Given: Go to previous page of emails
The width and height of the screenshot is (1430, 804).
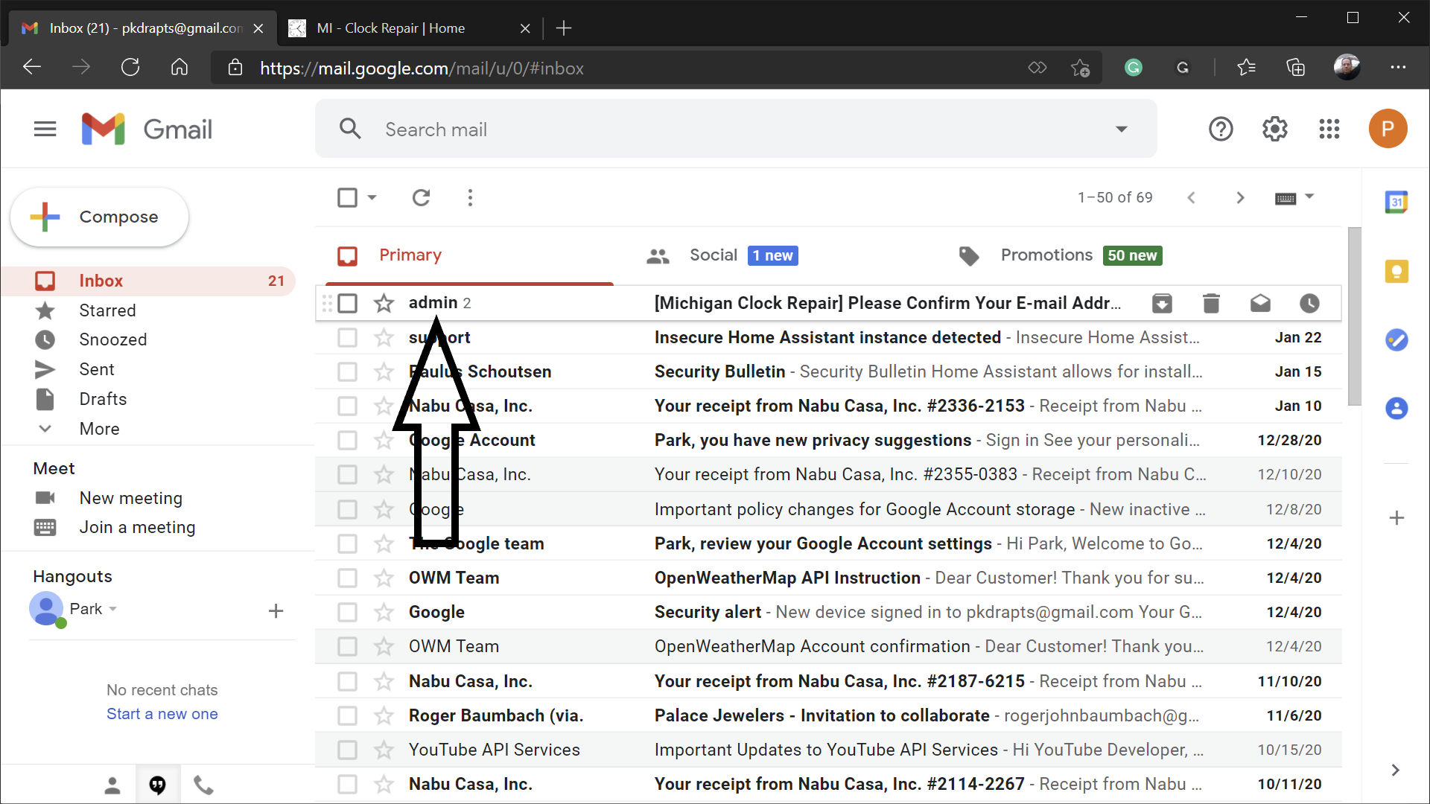Looking at the screenshot, I should 1192,197.
